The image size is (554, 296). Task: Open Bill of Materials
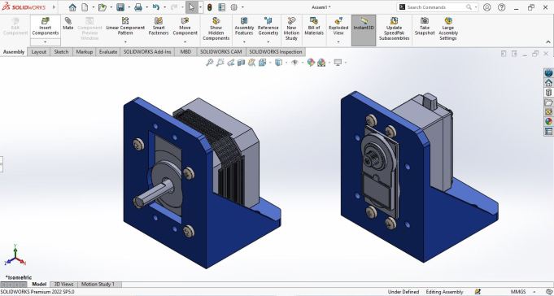[314, 26]
